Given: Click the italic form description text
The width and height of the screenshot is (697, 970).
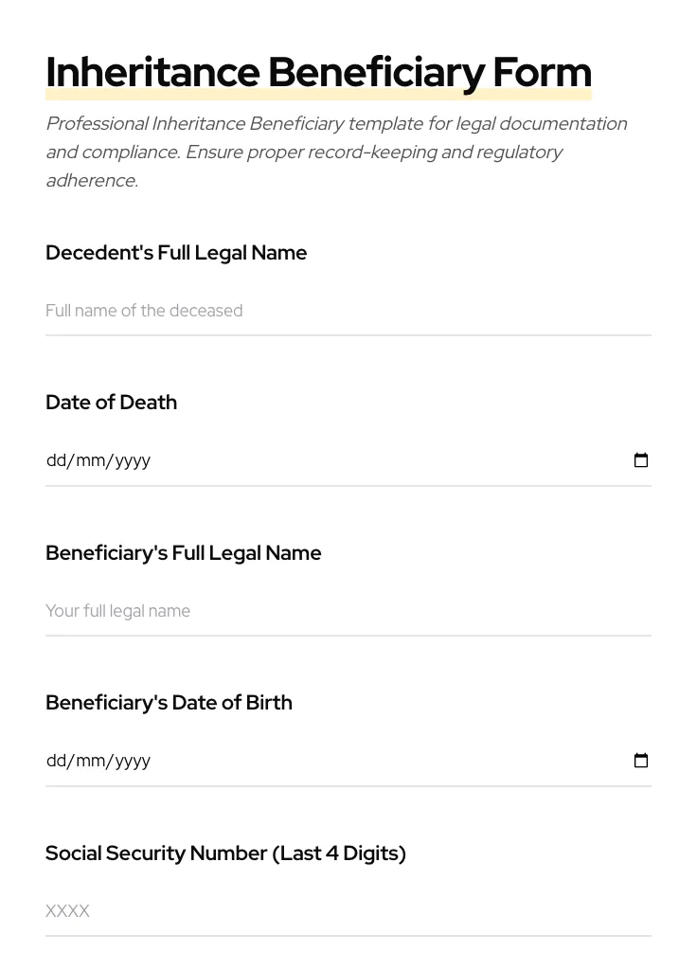Looking at the screenshot, I should pyautogui.click(x=336, y=152).
